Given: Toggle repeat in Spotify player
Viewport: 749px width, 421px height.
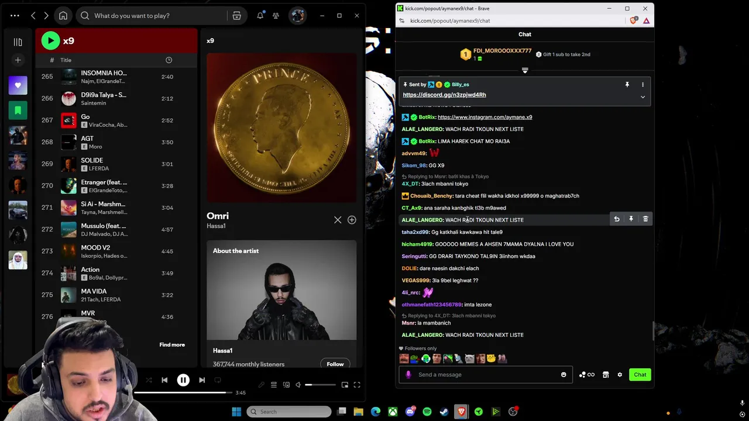Looking at the screenshot, I should 218,380.
